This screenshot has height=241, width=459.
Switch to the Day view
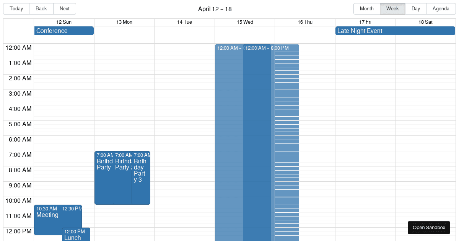[415, 8]
